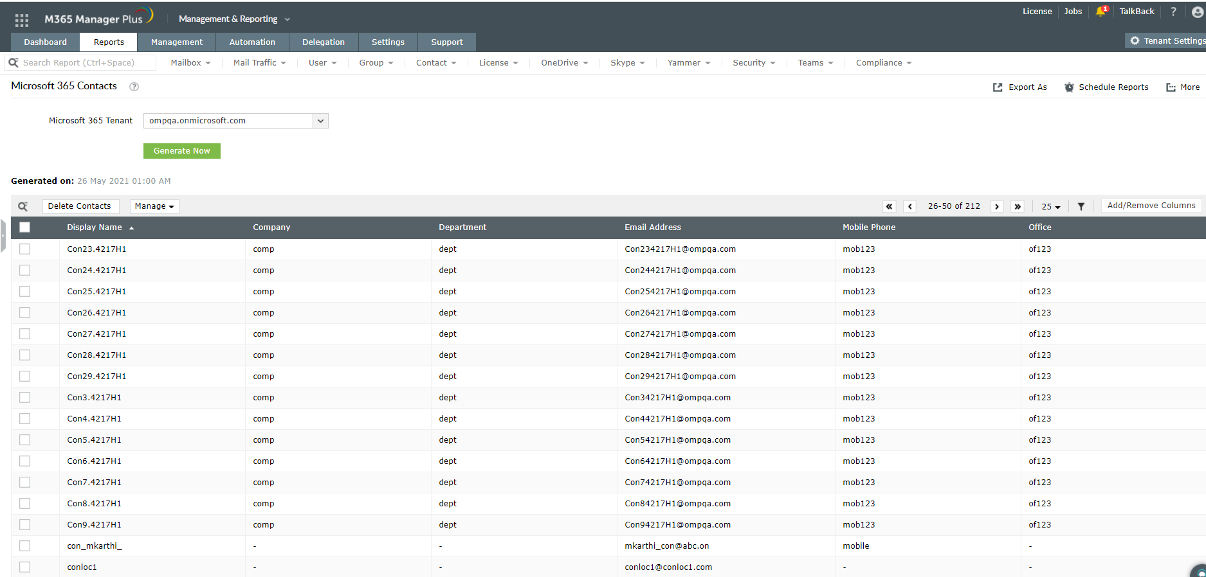Sort by Display Name arrow
Image resolution: width=1206 pixels, height=577 pixels.
(x=132, y=228)
